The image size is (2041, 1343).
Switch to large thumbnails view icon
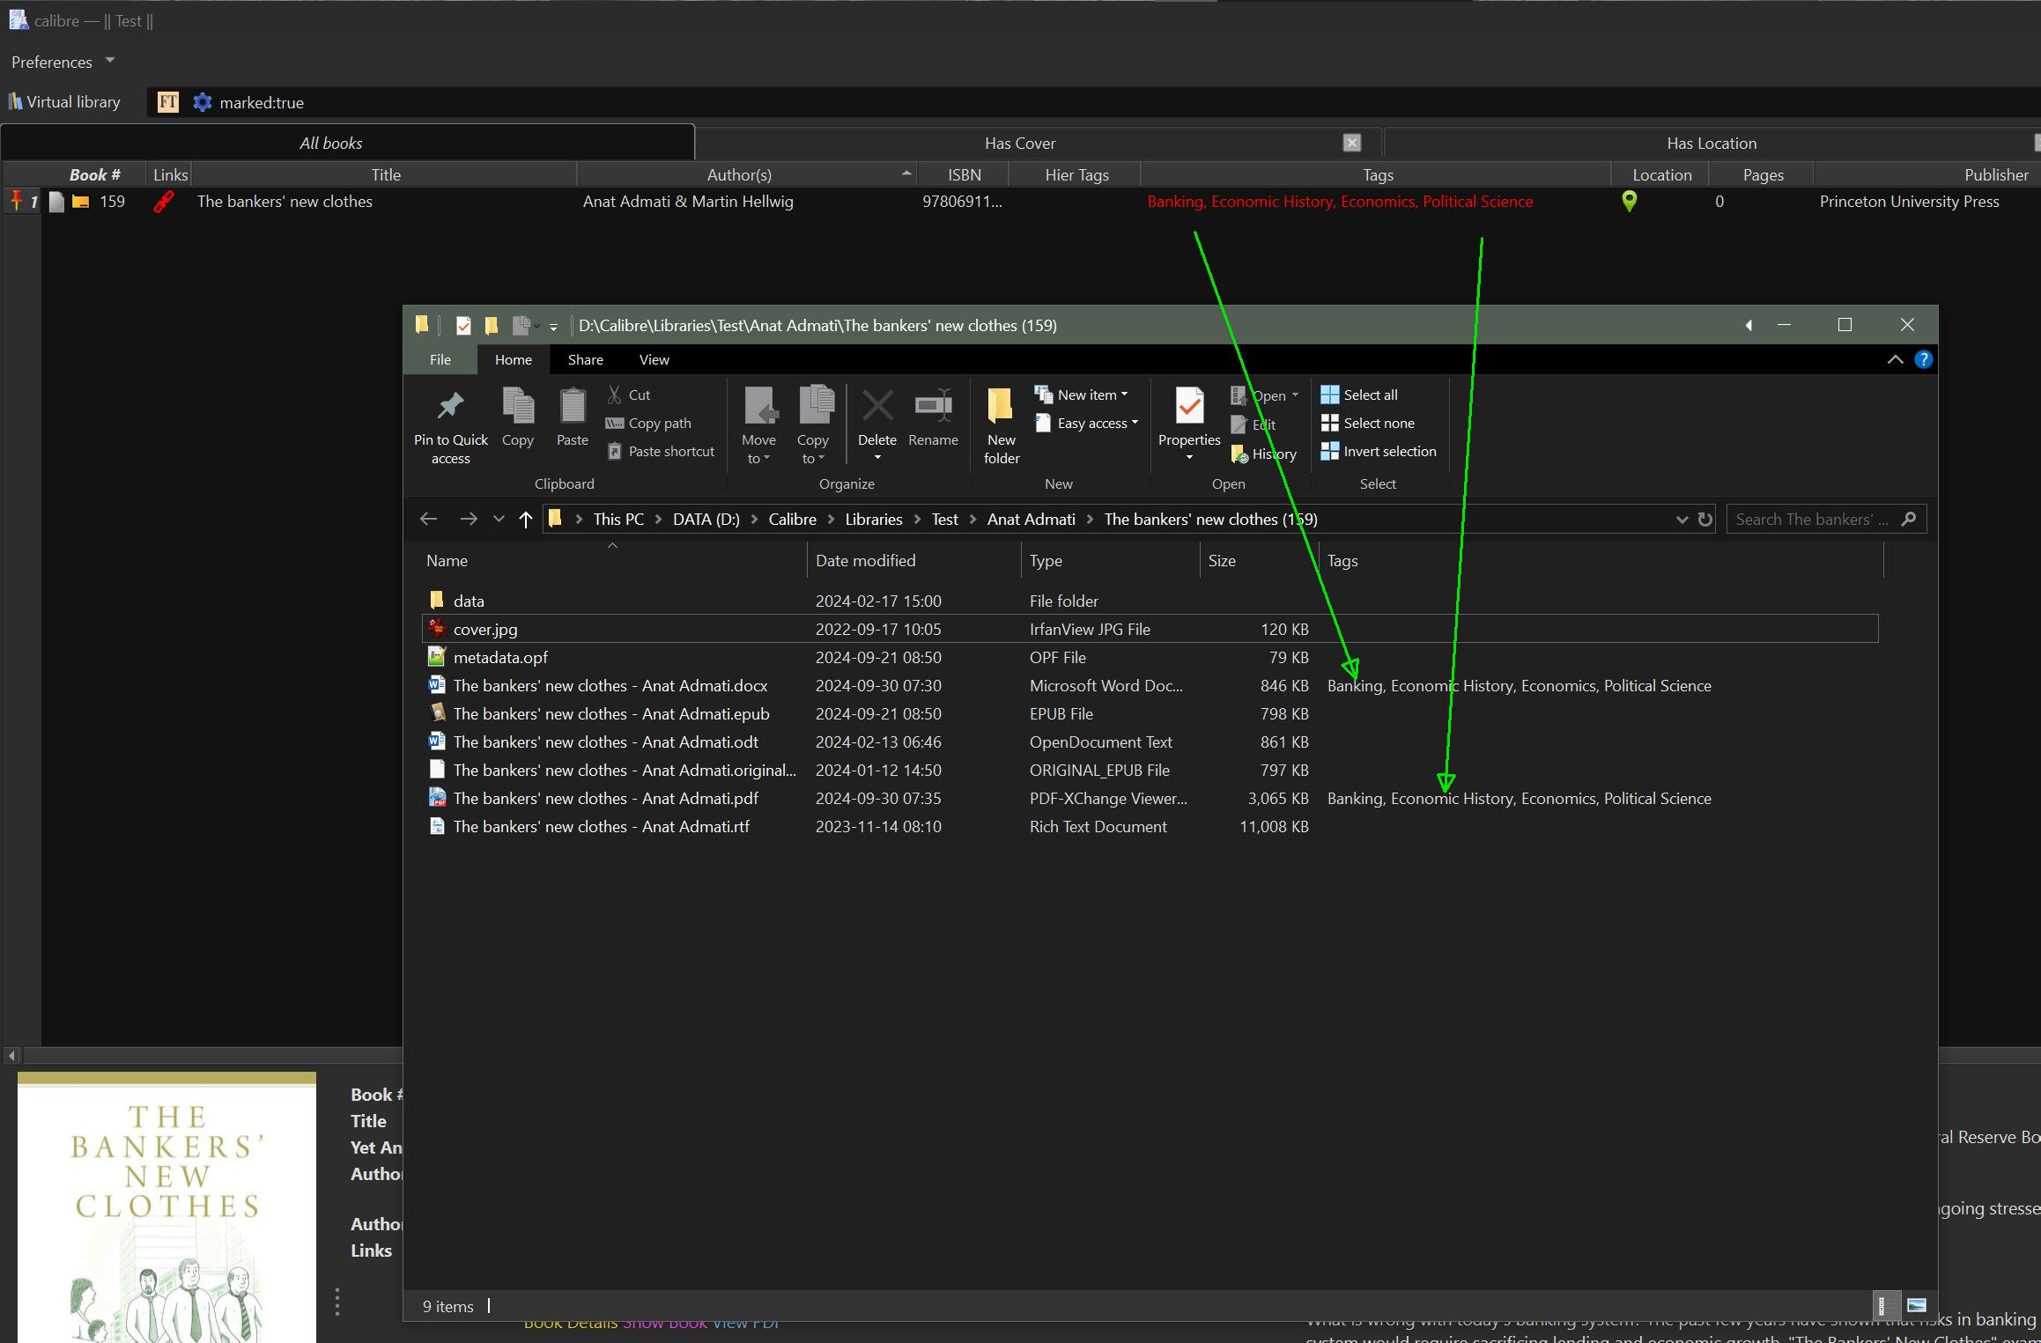[x=1917, y=1305]
